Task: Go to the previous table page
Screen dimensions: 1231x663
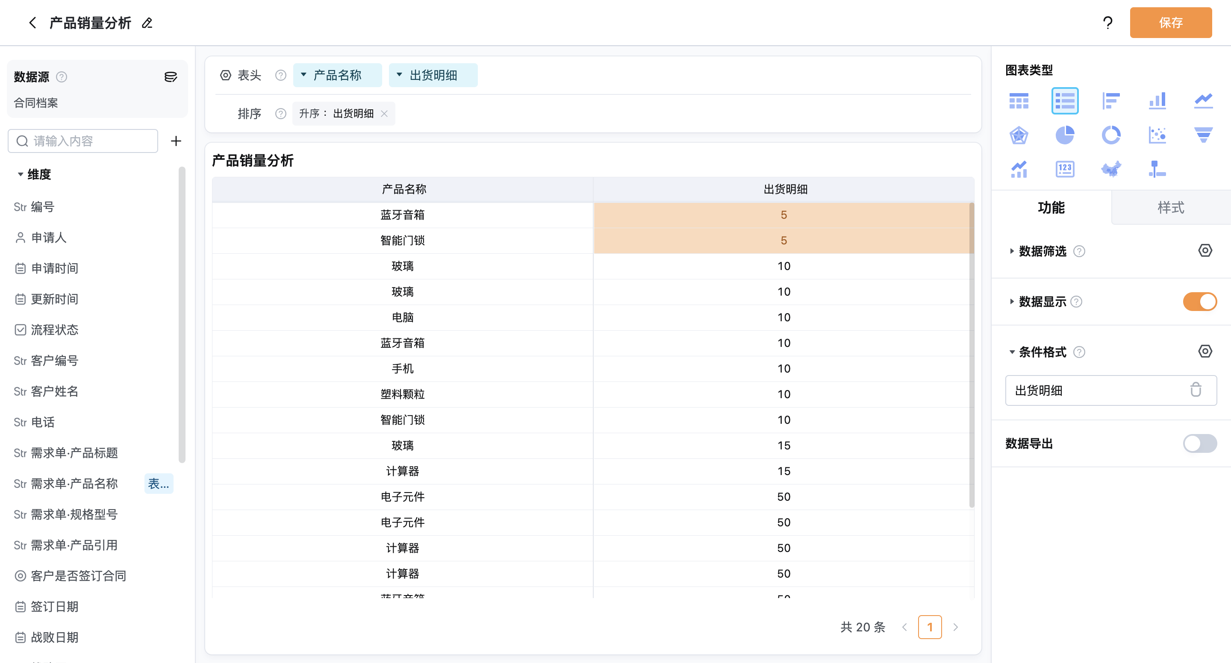Action: coord(904,627)
